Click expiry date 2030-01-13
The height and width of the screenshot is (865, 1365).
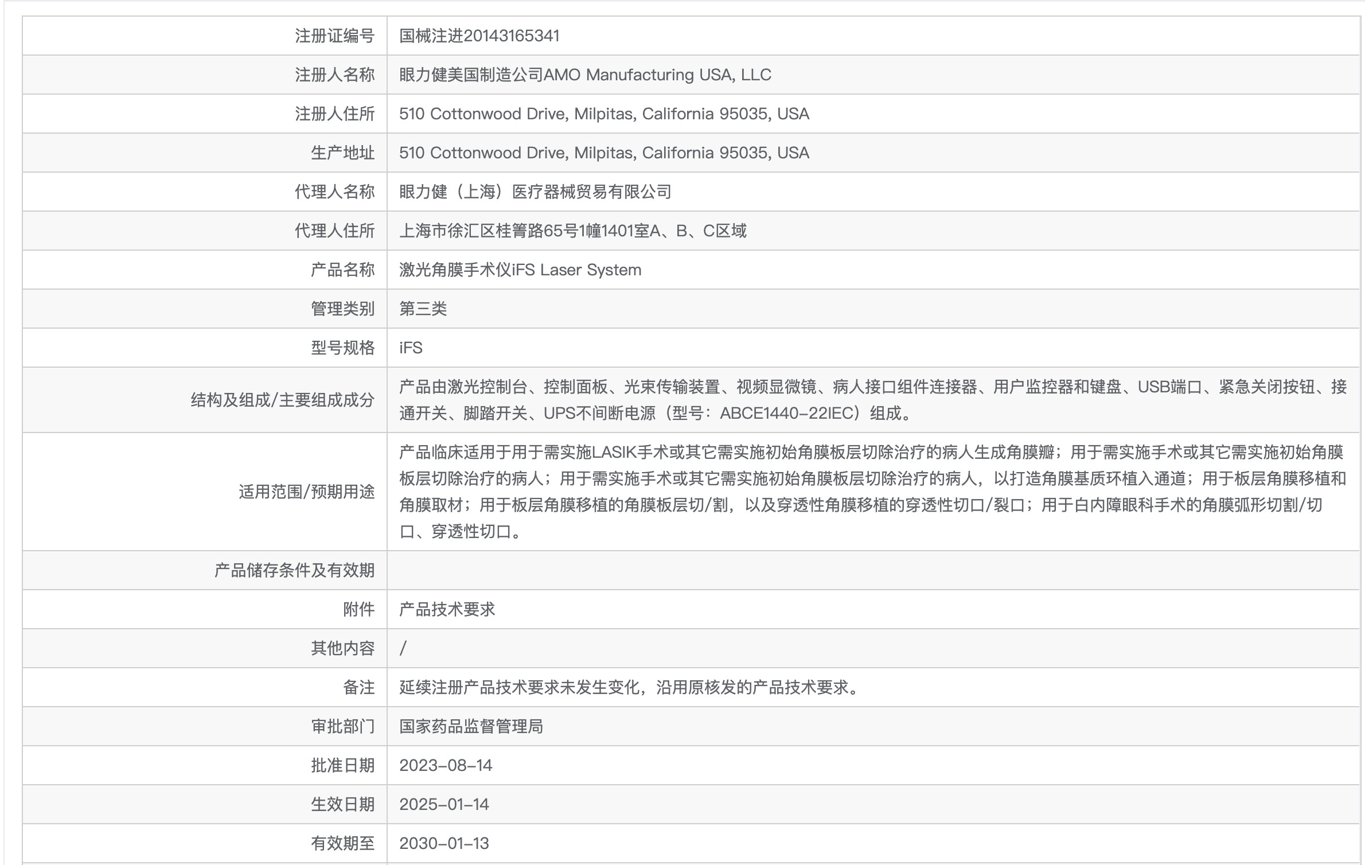444,843
